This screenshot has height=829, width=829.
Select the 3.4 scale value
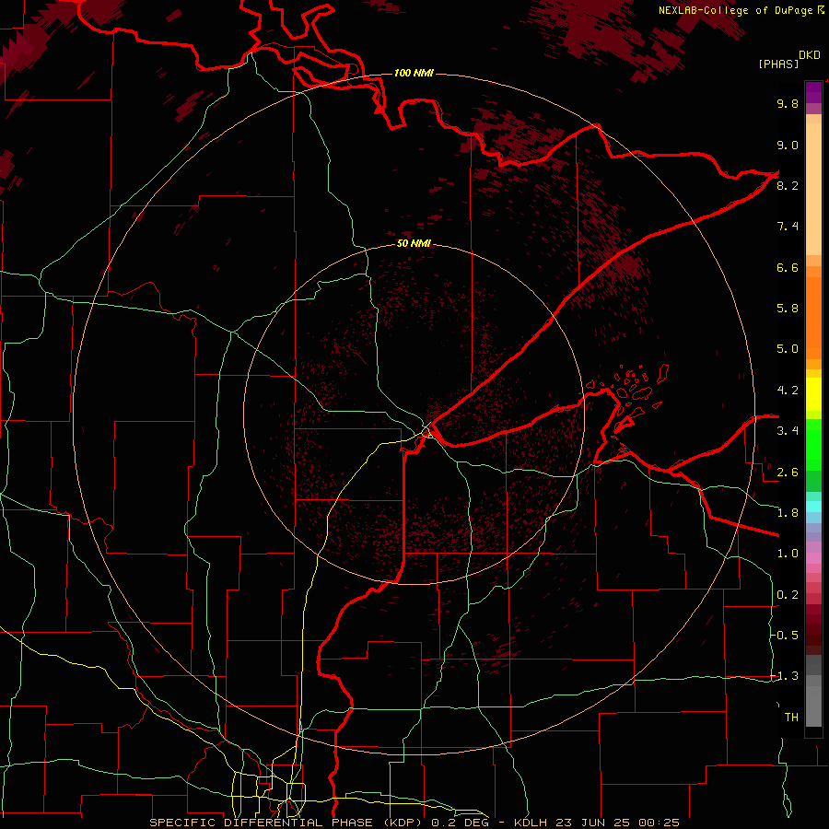point(788,431)
